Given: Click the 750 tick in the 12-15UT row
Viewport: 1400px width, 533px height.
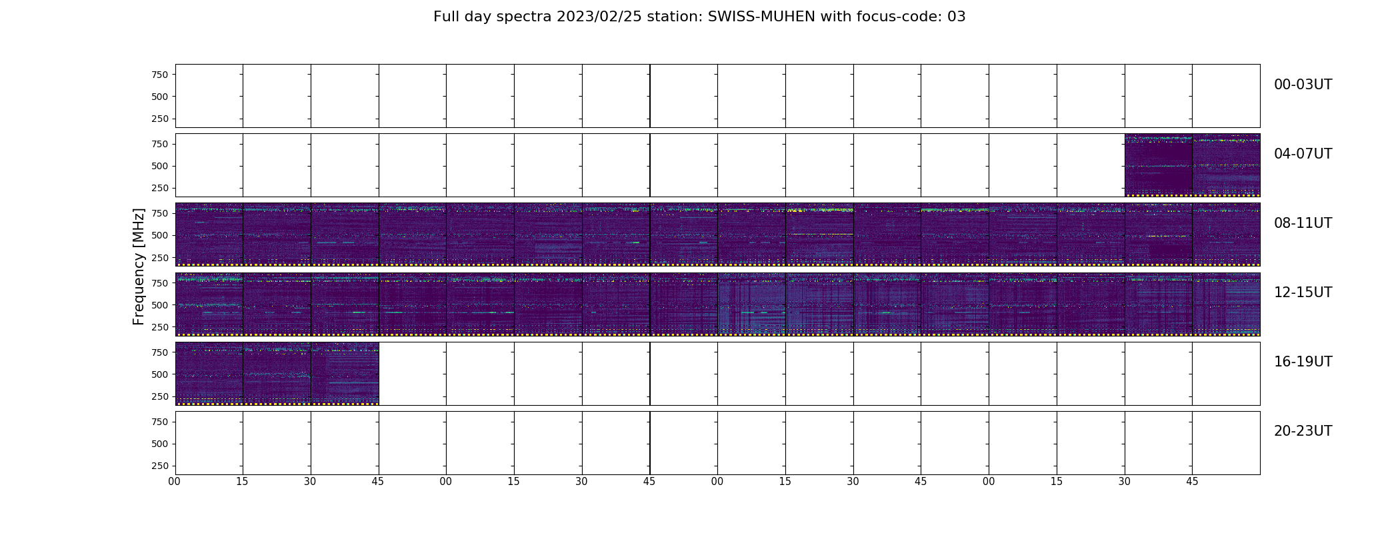Looking at the screenshot, I should (x=160, y=283).
